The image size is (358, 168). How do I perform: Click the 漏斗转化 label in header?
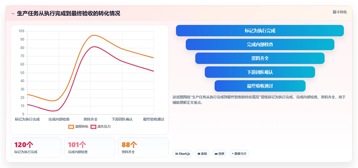coord(340,12)
